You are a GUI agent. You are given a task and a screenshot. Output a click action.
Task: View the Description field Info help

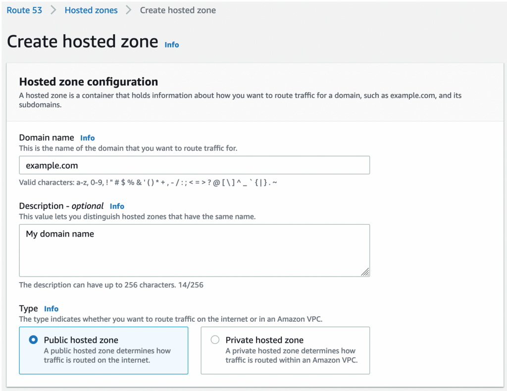[117, 206]
